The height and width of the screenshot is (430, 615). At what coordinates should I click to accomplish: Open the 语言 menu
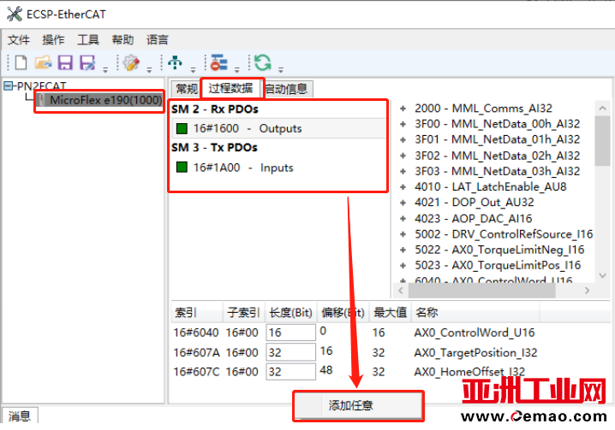(x=158, y=39)
